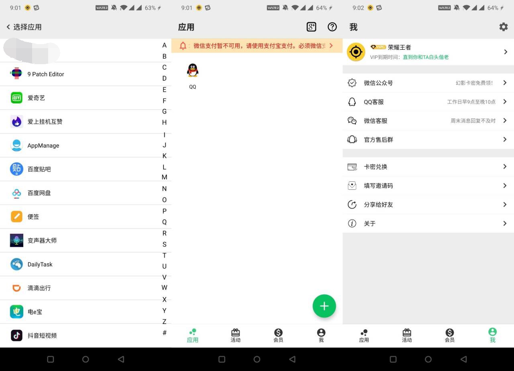Image resolution: width=514 pixels, height=371 pixels.
Task: Jump to letter M in alphabet index
Action: (164, 177)
